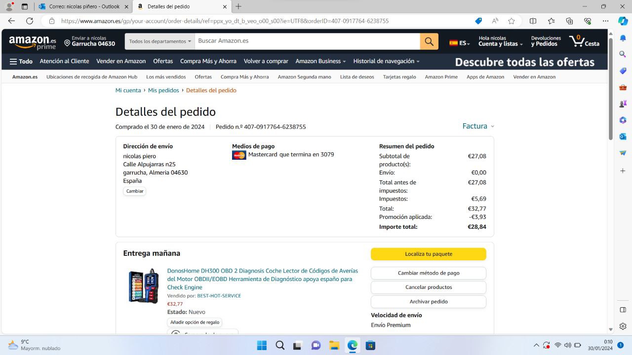Click the delivery location pin Garrucha 04630
632x355 pixels.
(x=90, y=41)
